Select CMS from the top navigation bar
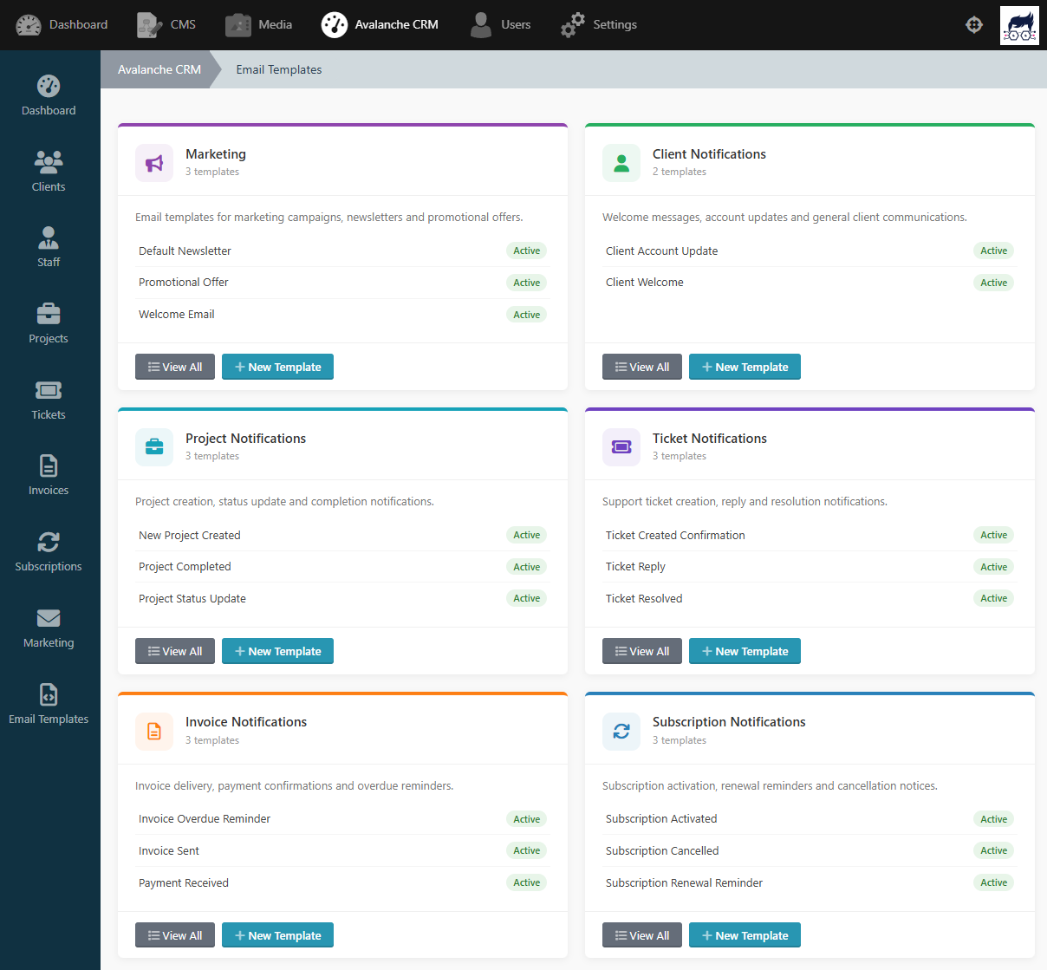The width and height of the screenshot is (1047, 970). coord(166,24)
